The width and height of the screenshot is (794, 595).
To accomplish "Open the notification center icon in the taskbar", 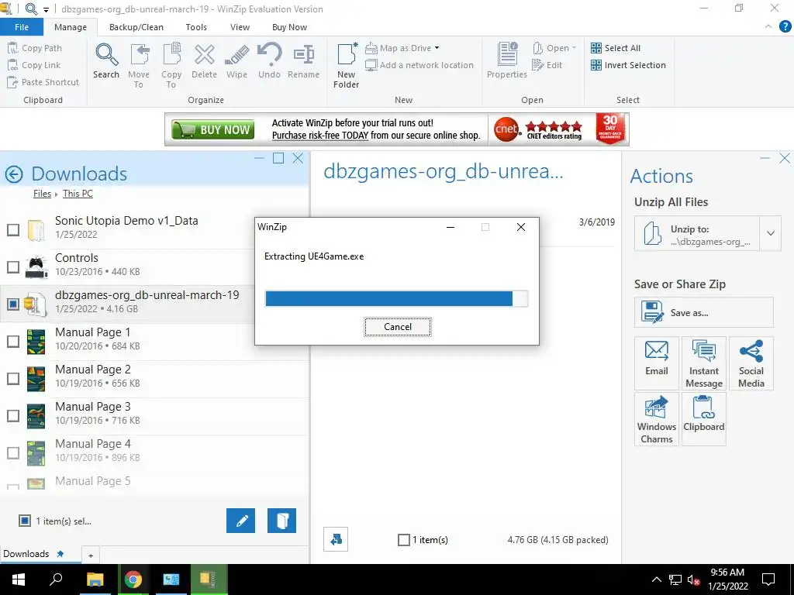I will coord(768,580).
